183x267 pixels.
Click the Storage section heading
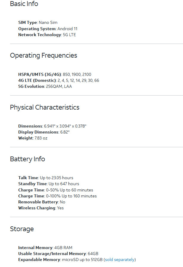tap(22, 229)
